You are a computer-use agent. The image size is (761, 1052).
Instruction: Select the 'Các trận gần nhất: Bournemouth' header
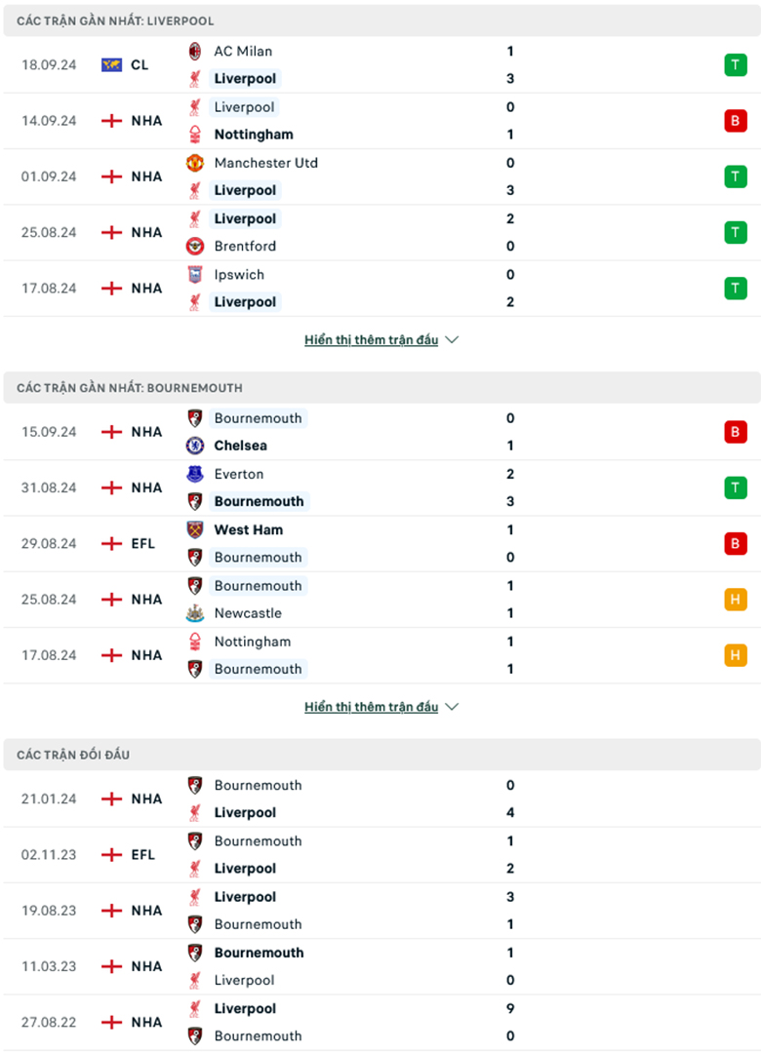click(x=130, y=388)
